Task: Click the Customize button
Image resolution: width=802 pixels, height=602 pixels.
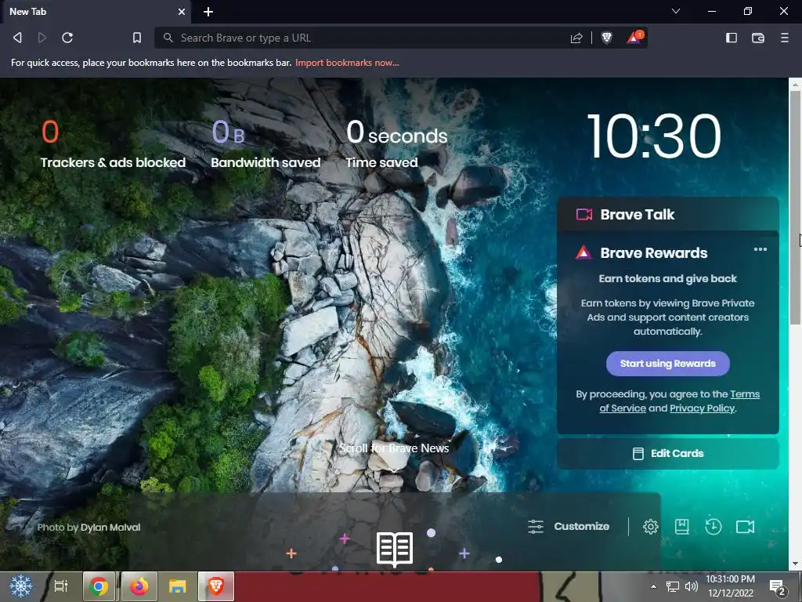Action: pos(569,526)
